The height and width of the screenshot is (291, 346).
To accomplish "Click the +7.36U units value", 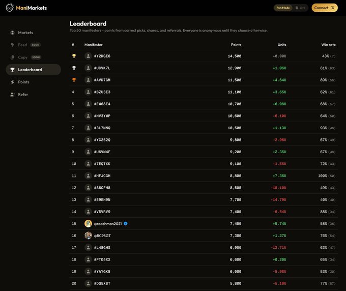I will (279, 176).
